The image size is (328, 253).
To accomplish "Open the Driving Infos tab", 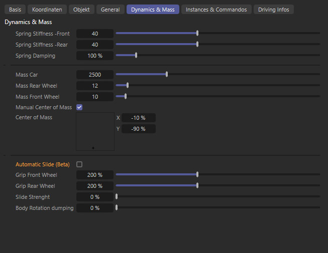I will pyautogui.click(x=273, y=10).
